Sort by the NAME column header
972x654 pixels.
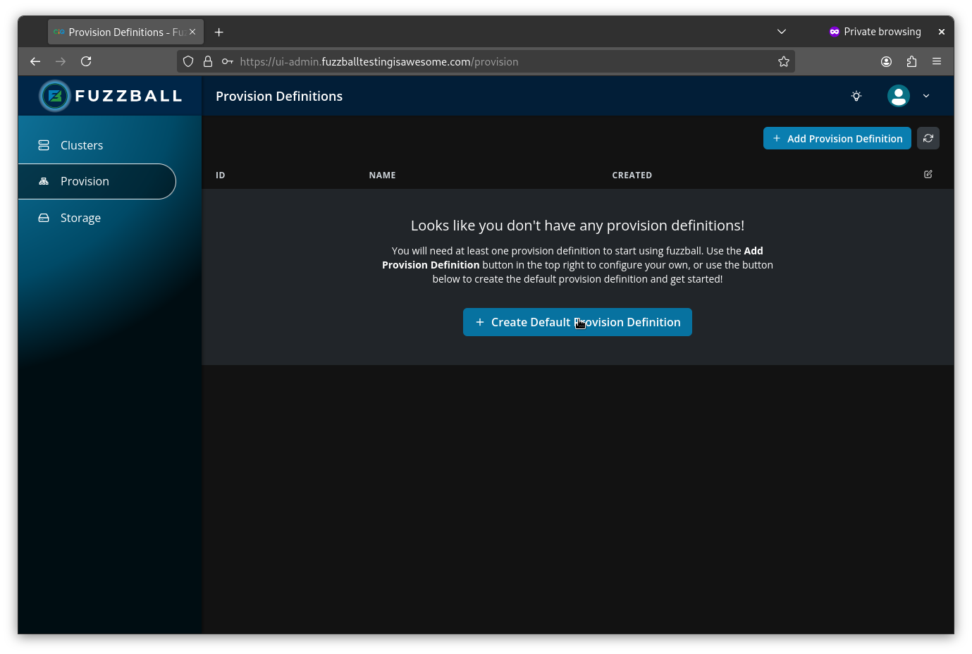[x=382, y=175]
